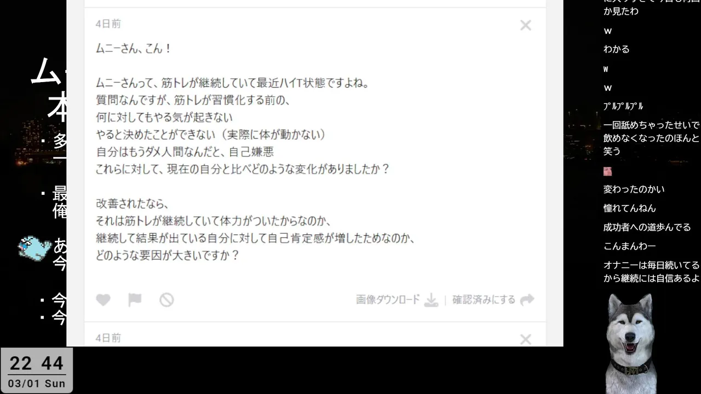
Task: Click the download arrow icon beside 画像ダウンロード
Action: 432,300
